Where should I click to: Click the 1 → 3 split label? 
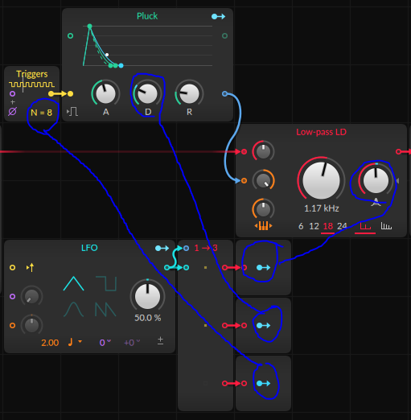pos(206,248)
